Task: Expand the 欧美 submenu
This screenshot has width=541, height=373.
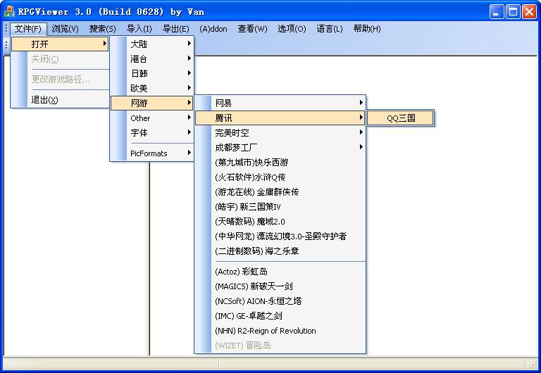Action: pos(152,88)
